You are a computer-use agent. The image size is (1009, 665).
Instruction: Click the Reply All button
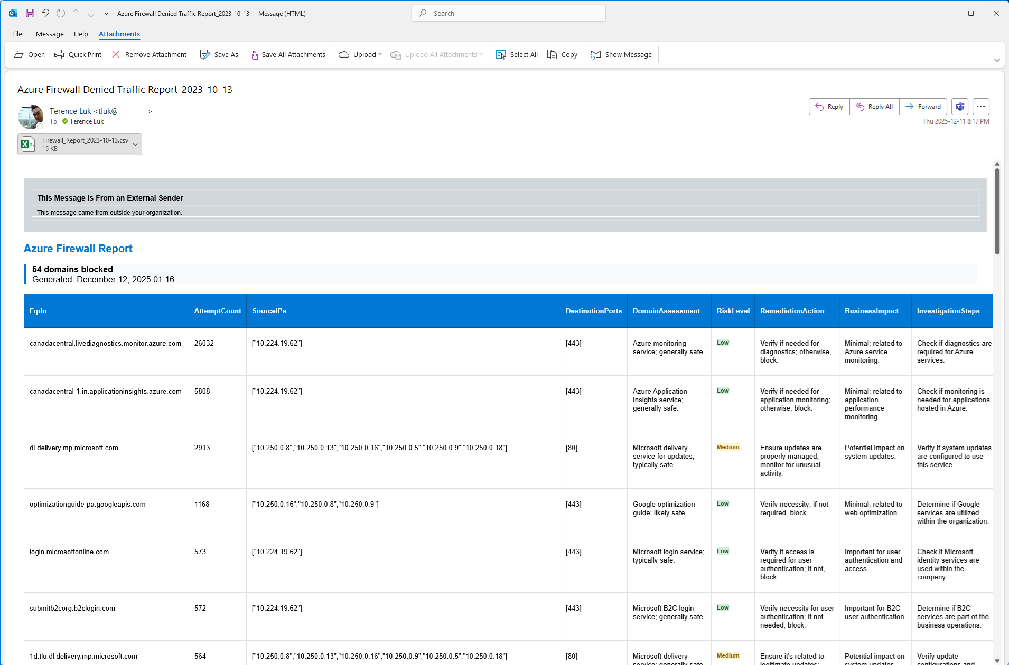pos(874,107)
